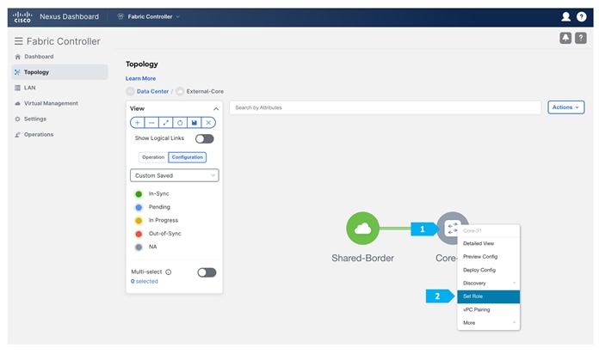The height and width of the screenshot is (354, 599).
Task: Toggle Show Logical Links switch
Action: click(204, 139)
